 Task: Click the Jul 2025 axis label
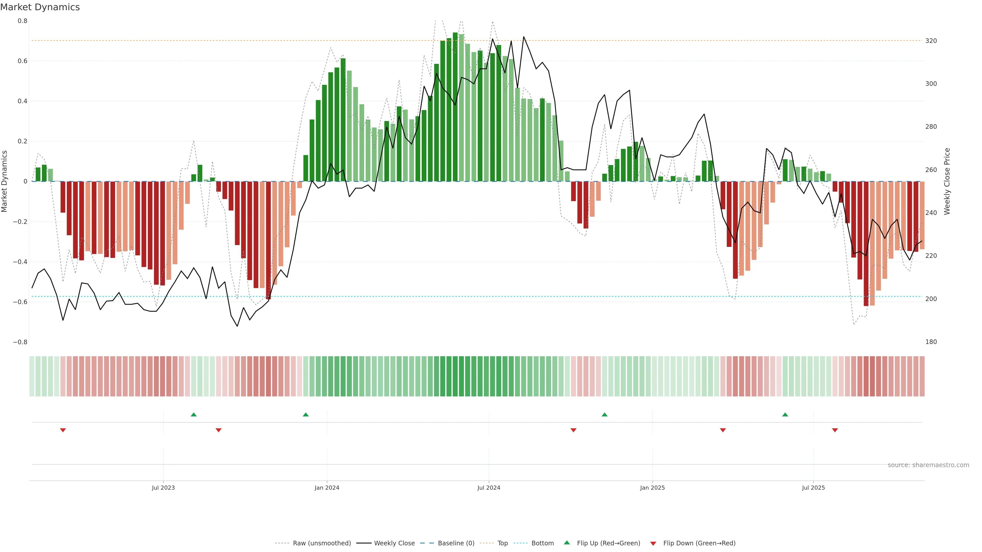[x=813, y=488]
